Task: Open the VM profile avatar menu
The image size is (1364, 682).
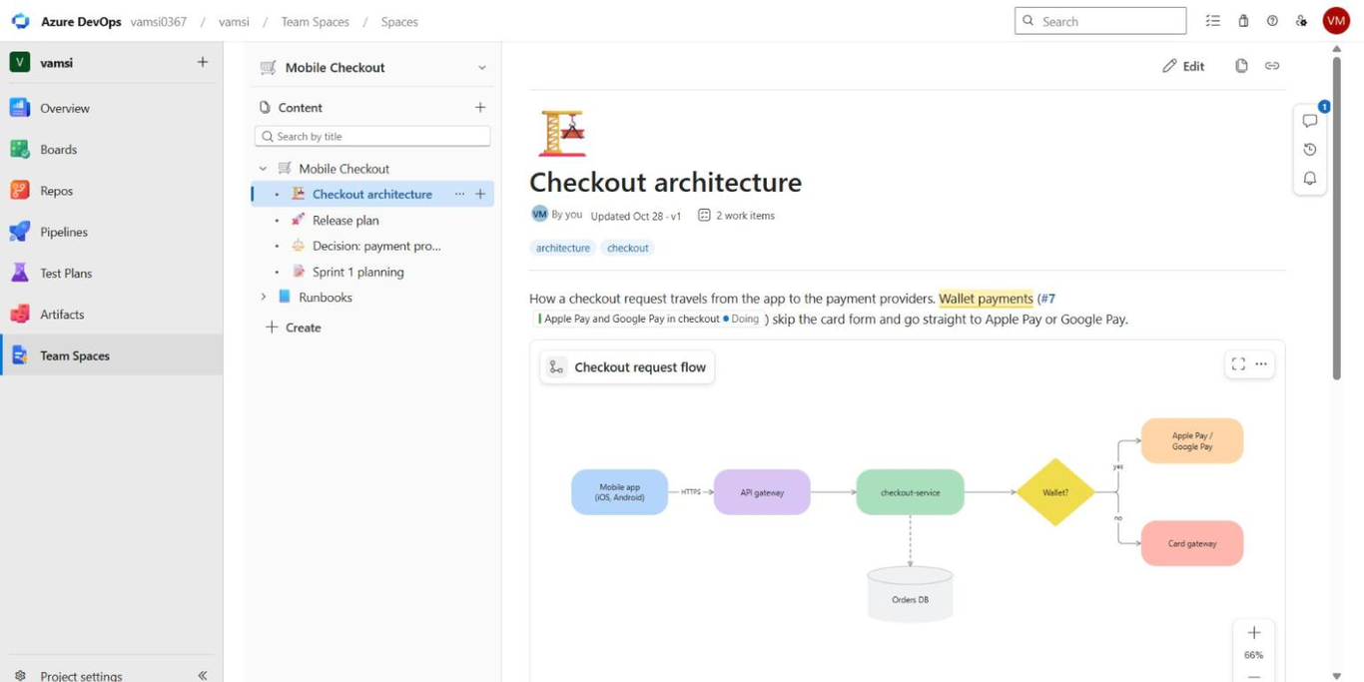Action: coord(1336,21)
